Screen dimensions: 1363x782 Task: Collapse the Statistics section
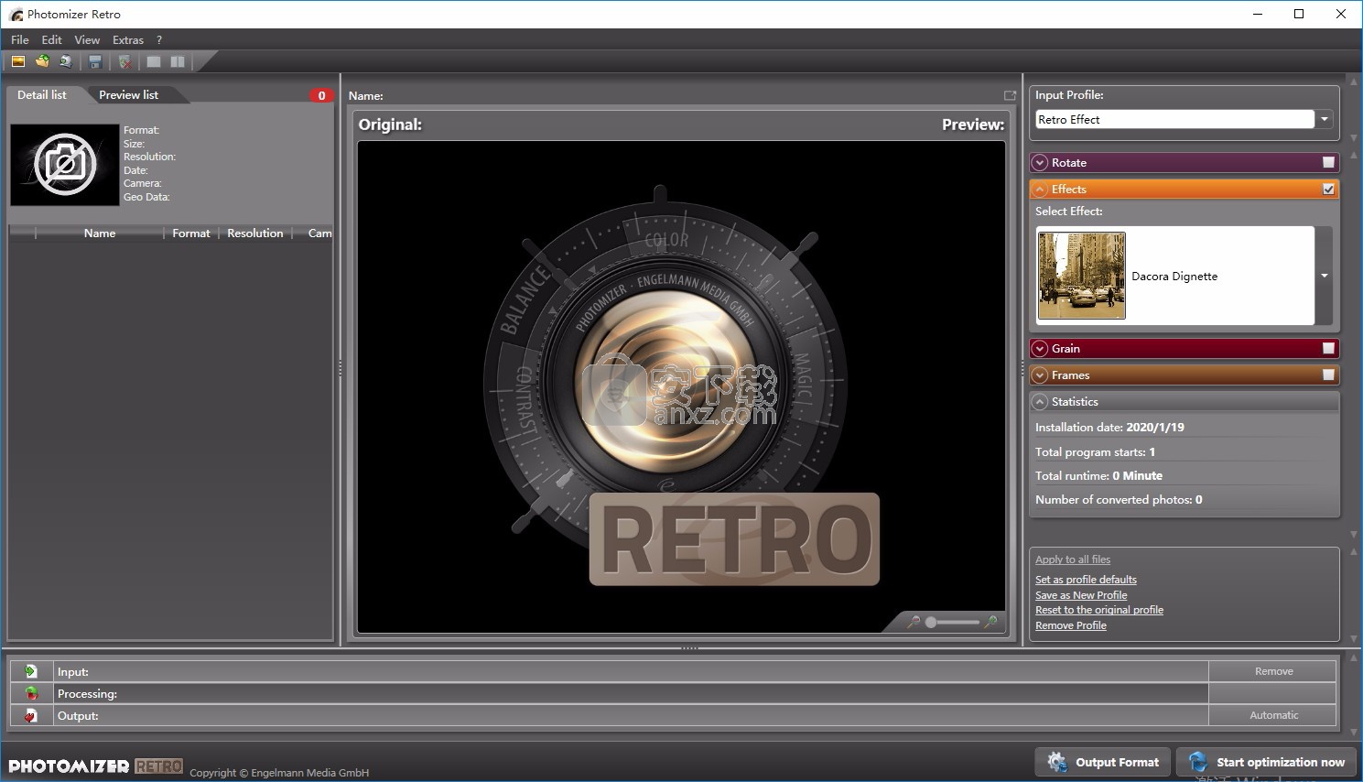(1040, 401)
